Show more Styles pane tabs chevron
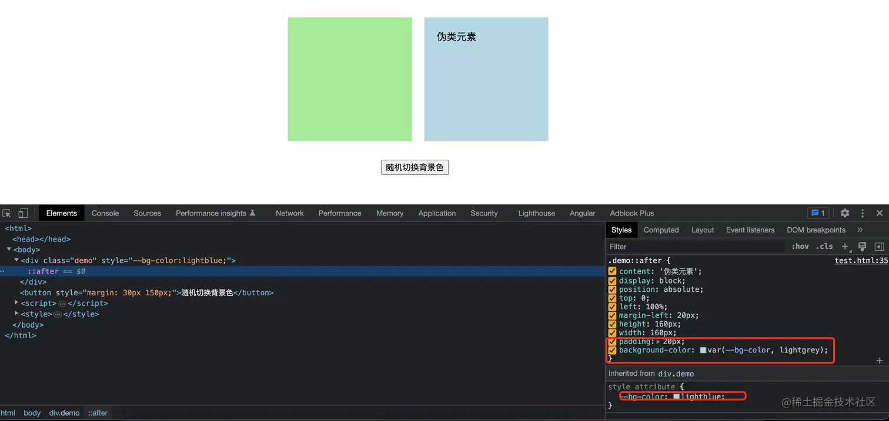 860,230
